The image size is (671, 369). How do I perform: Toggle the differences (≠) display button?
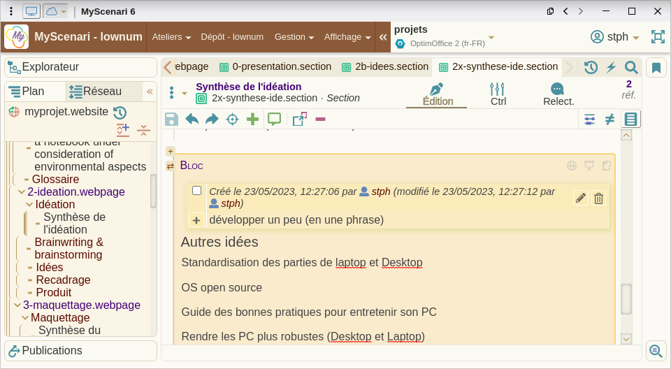pos(609,120)
